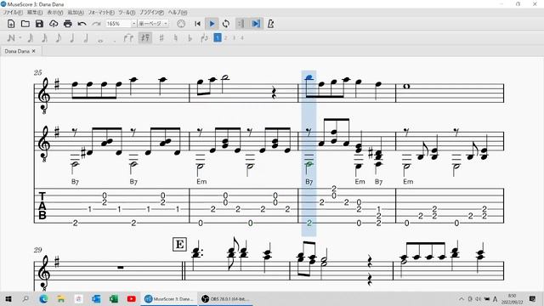Toggle the rest input button
Viewport: 544px width, 306px height.
145,37
